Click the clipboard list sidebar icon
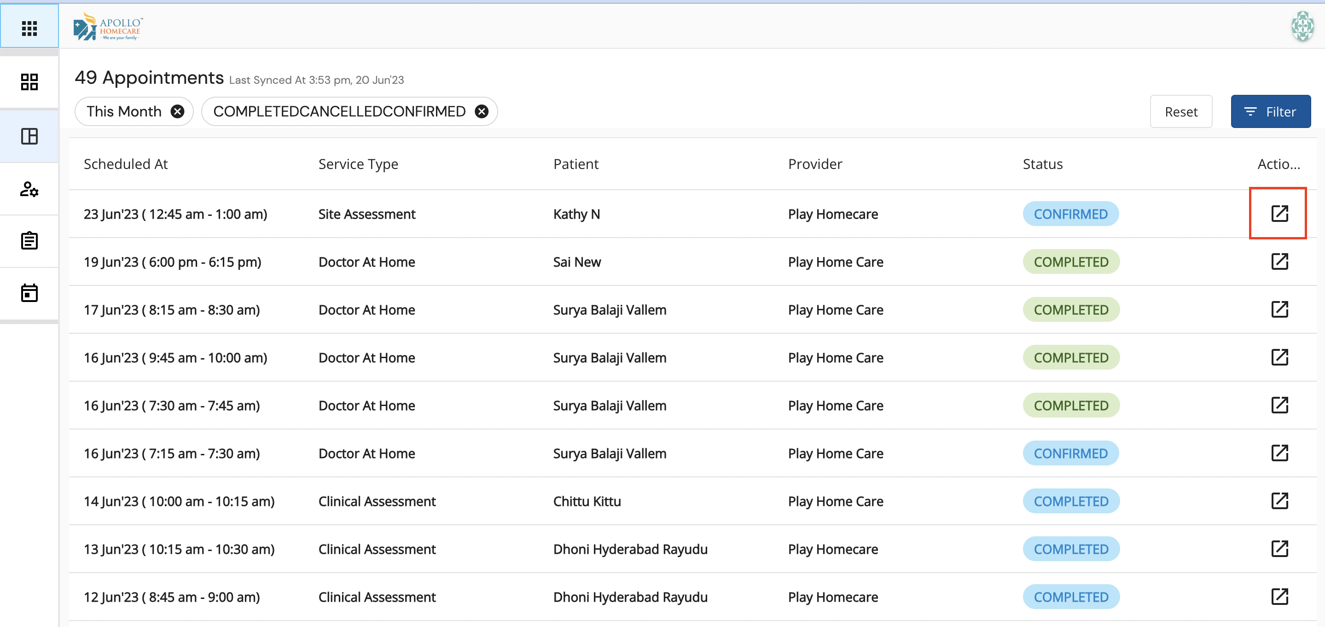The width and height of the screenshot is (1325, 627). click(29, 241)
